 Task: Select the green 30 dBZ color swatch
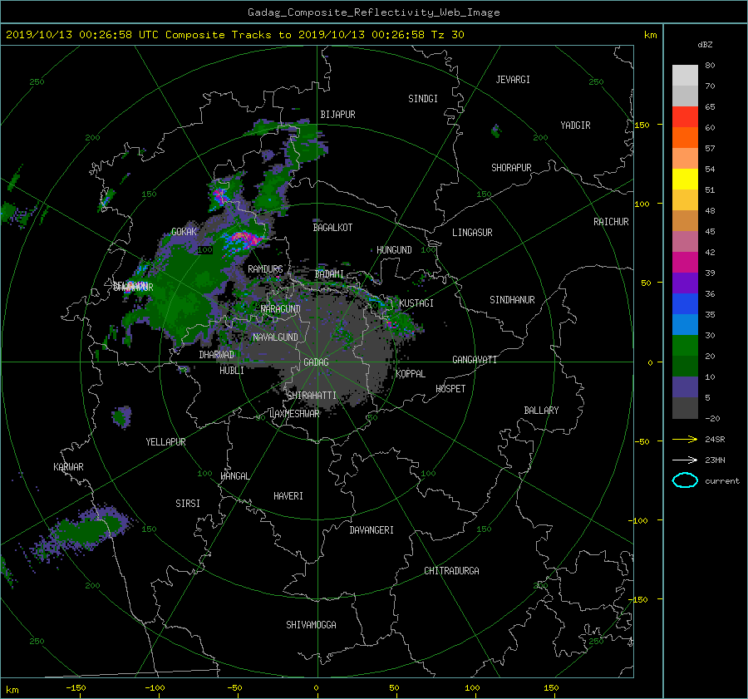(685, 345)
